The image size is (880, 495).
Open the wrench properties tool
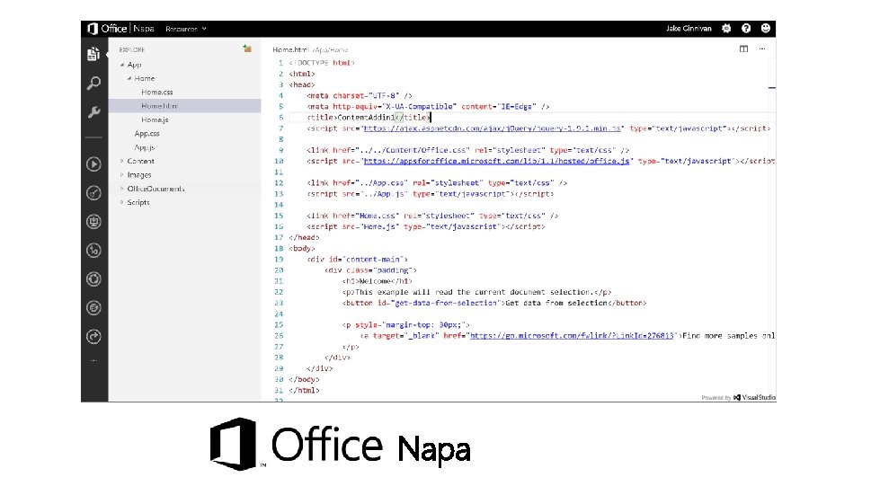click(x=93, y=112)
